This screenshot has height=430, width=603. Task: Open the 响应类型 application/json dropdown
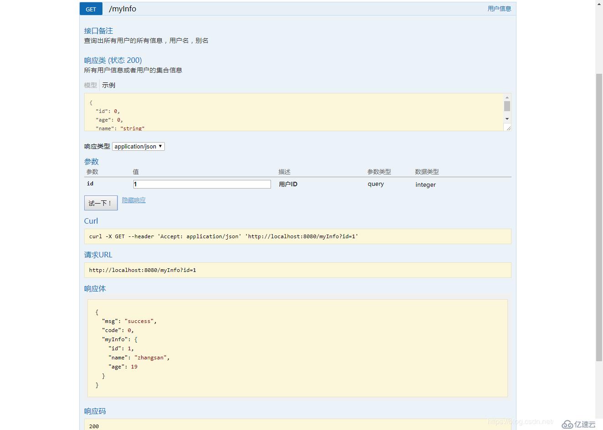138,146
